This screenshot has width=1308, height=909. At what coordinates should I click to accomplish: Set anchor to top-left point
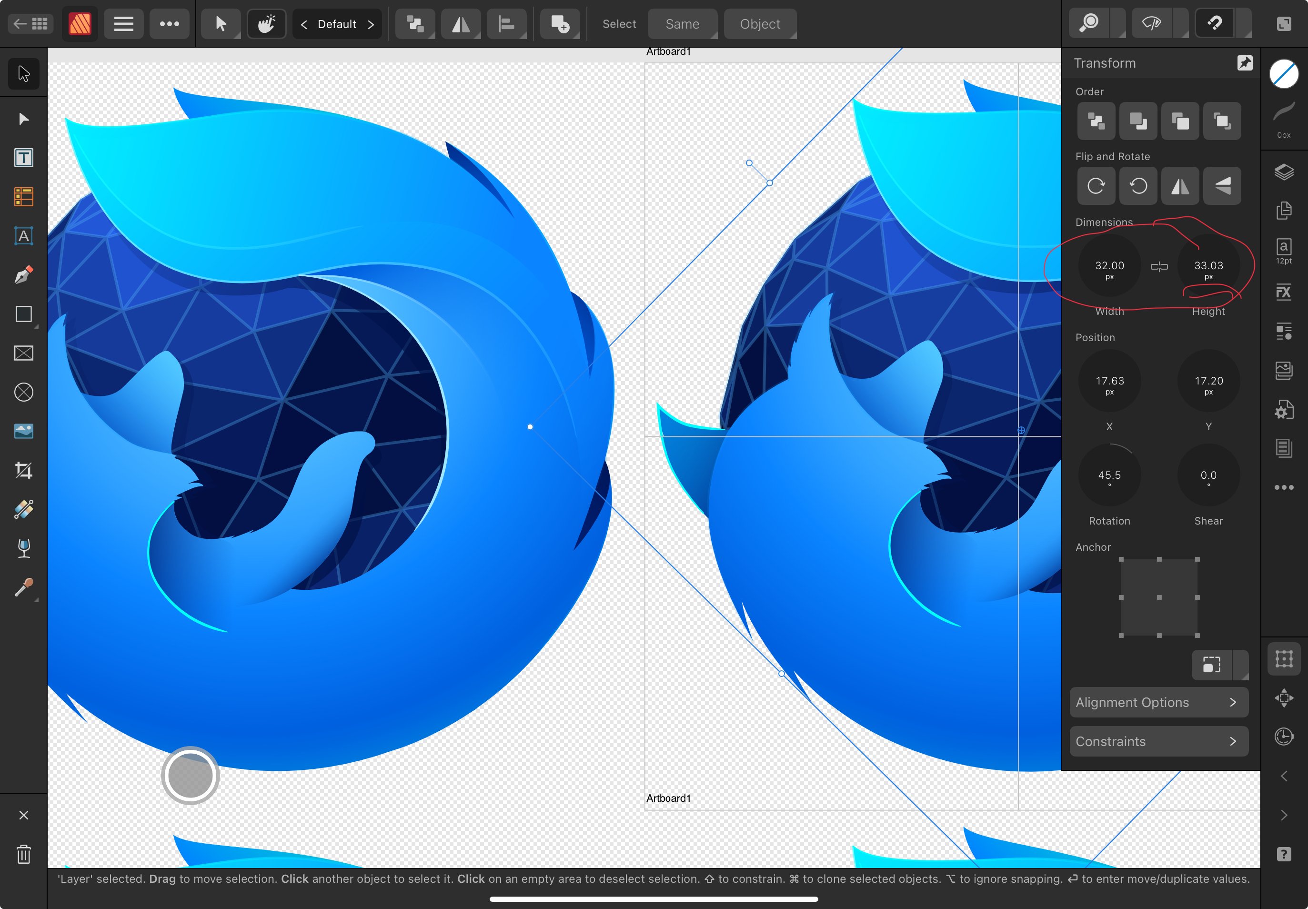coord(1121,559)
